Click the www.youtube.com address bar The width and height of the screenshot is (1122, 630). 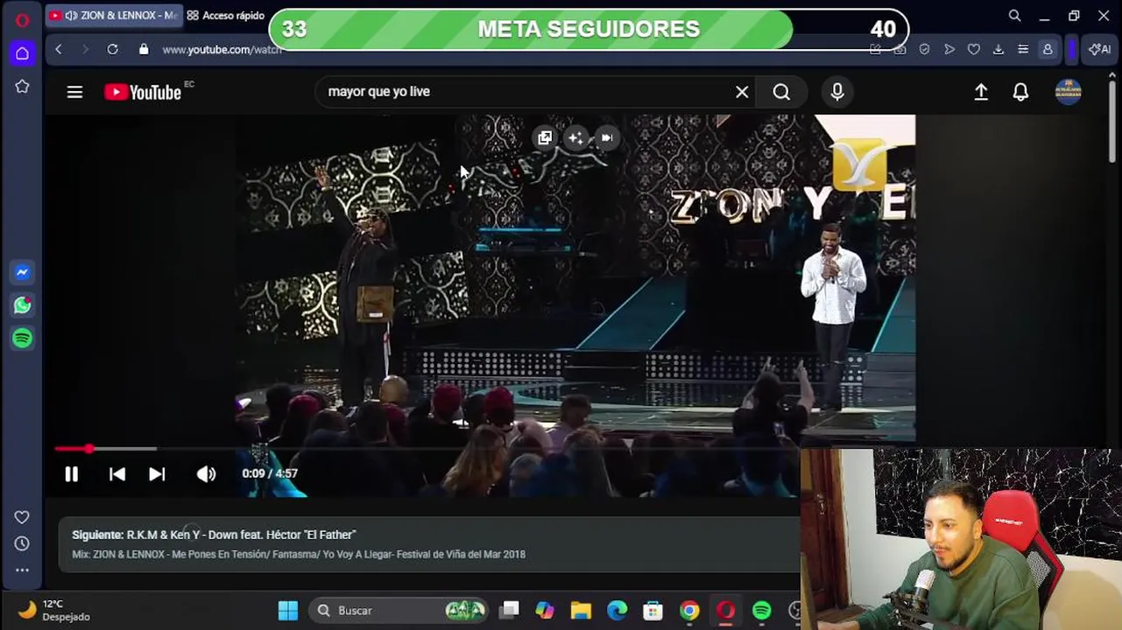222,50
